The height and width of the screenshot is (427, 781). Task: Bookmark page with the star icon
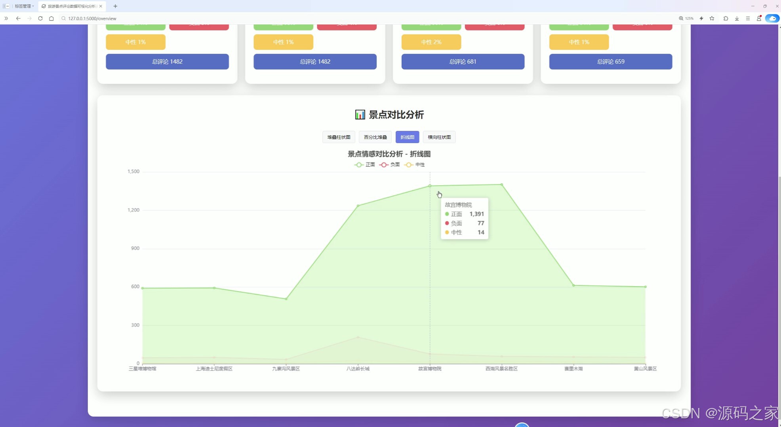coord(712,18)
